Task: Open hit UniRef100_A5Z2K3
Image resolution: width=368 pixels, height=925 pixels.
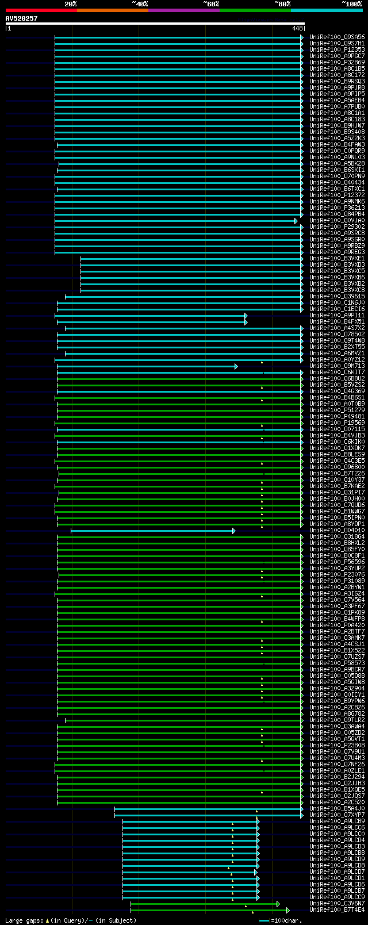Action: [x=337, y=138]
